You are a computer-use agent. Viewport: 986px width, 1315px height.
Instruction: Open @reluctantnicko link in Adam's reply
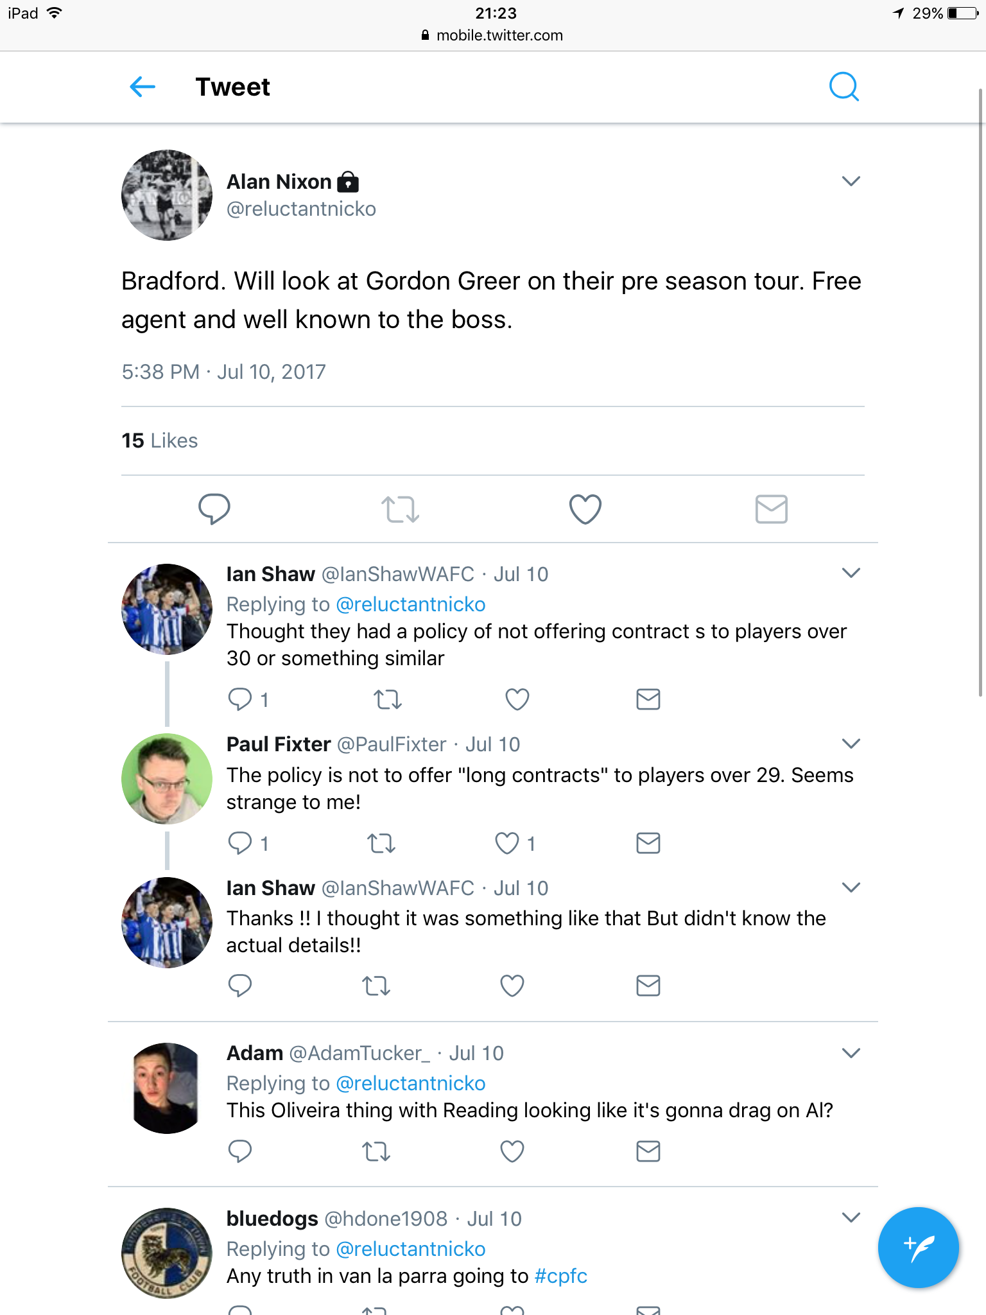tap(411, 1083)
